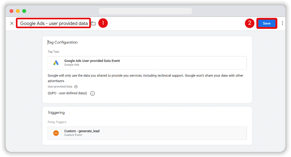This screenshot has height=157, width=291.
Task: Open the folder icon next to tag name
Action: click(93, 23)
